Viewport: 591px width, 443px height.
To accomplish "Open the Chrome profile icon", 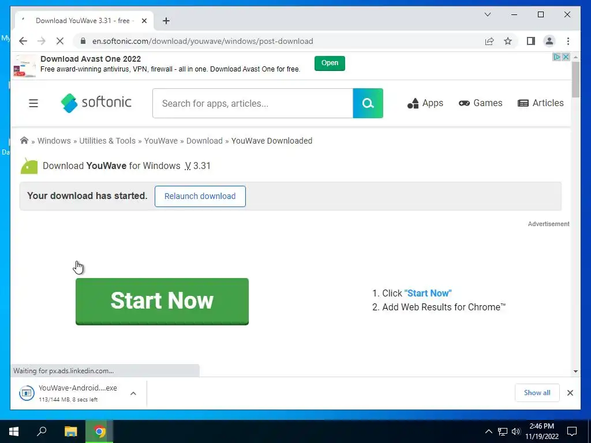I will pyautogui.click(x=549, y=41).
